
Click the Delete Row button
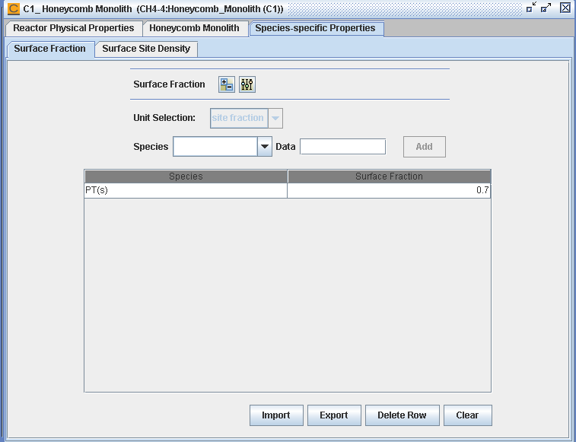point(402,415)
